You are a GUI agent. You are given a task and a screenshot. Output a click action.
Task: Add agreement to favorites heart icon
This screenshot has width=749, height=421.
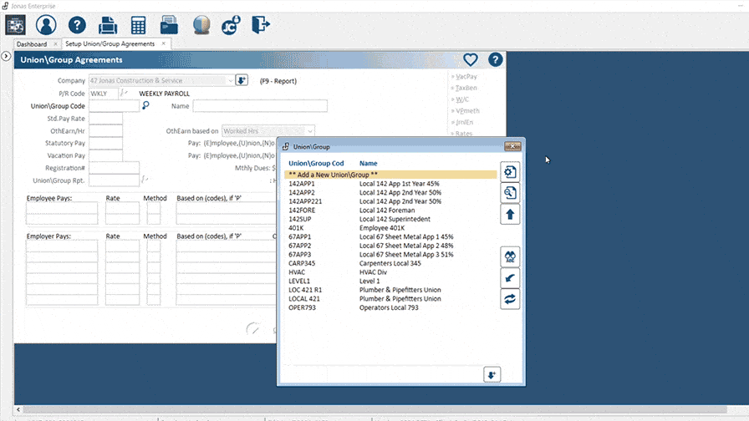(471, 59)
